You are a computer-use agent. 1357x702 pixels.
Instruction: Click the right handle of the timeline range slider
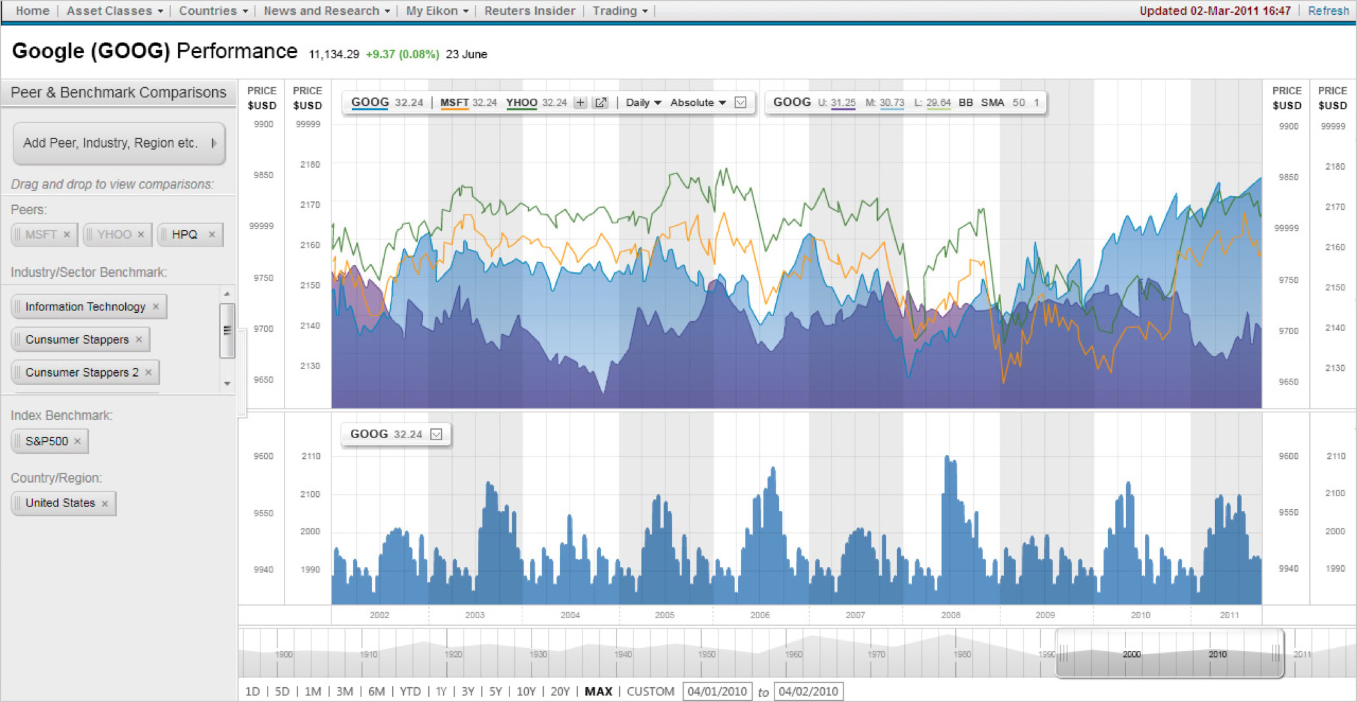[1275, 654]
